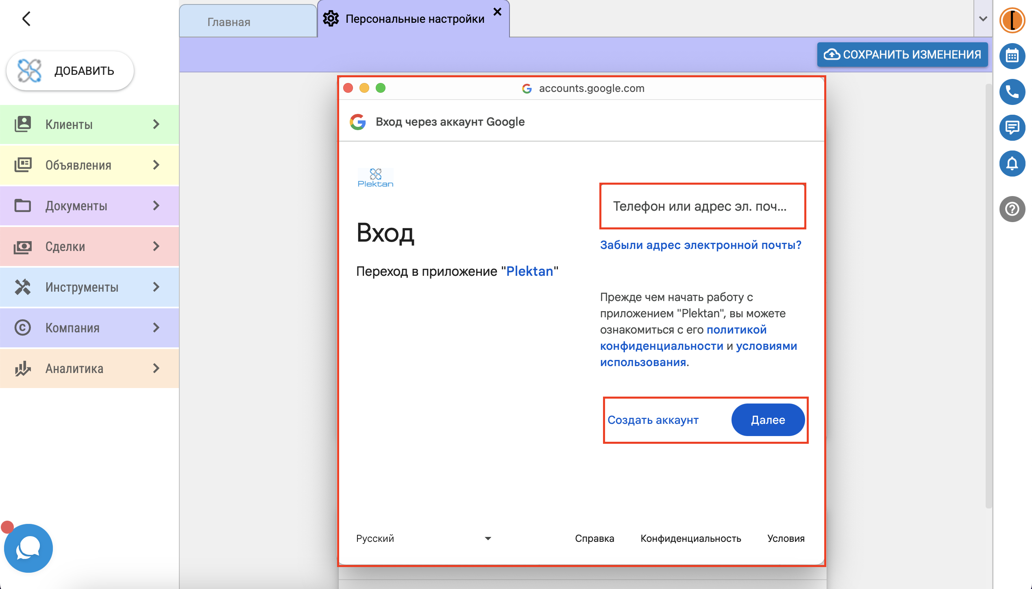Close the Персональные настройки tab
This screenshot has height=589, width=1032.
point(497,12)
